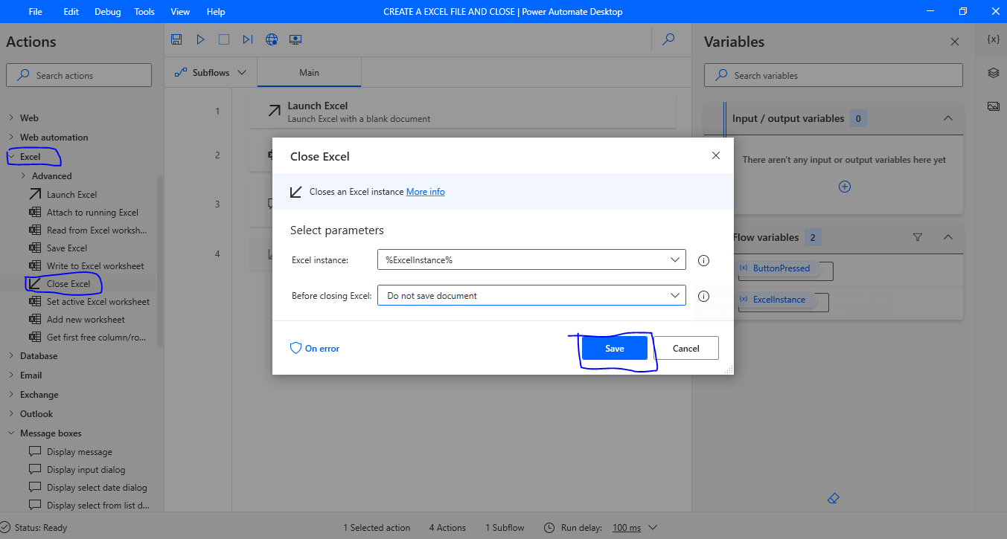The height and width of the screenshot is (539, 1007).
Task: Click the flow search magnifier icon
Action: click(668, 39)
